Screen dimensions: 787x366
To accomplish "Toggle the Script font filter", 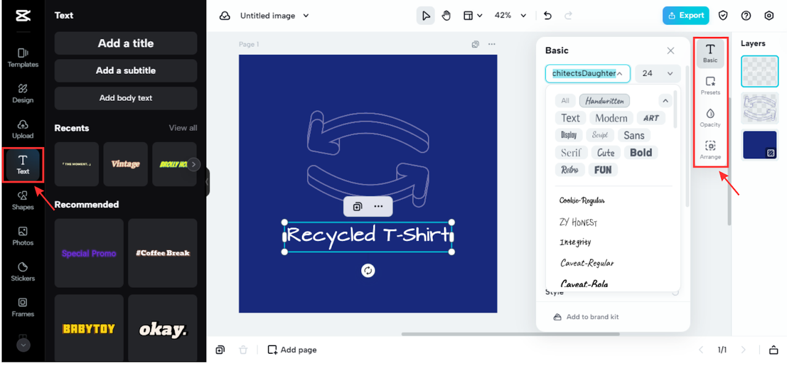I will 600,135.
